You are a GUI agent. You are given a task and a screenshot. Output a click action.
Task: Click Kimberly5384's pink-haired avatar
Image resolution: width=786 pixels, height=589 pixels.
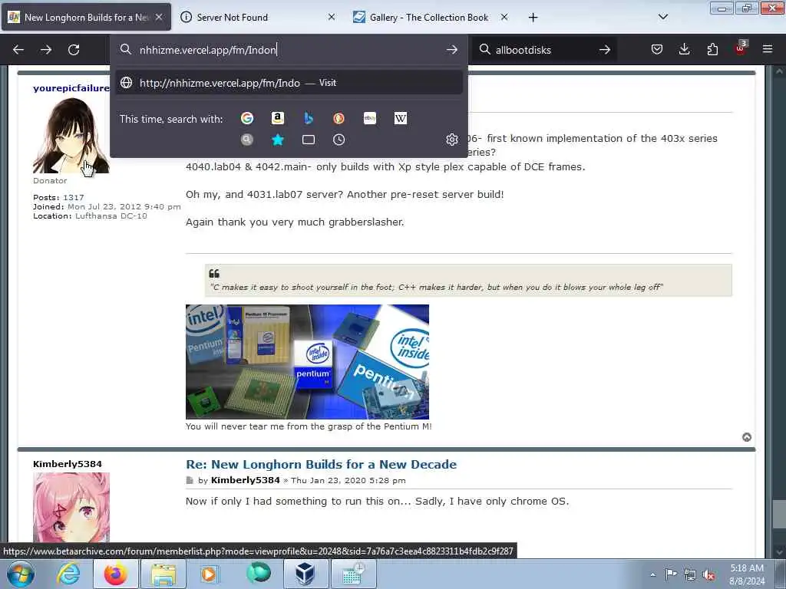pyautogui.click(x=71, y=508)
